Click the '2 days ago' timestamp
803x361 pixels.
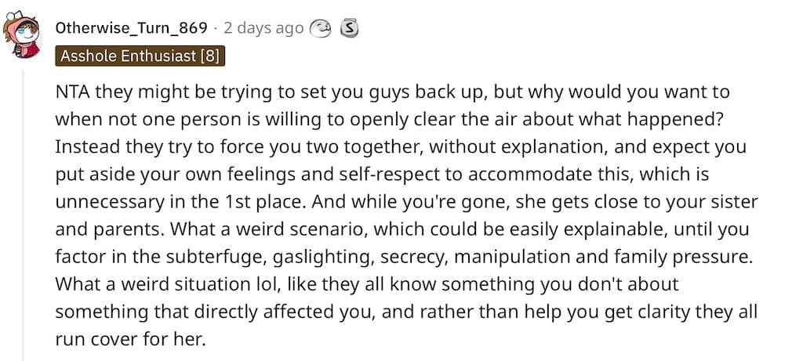click(x=263, y=29)
